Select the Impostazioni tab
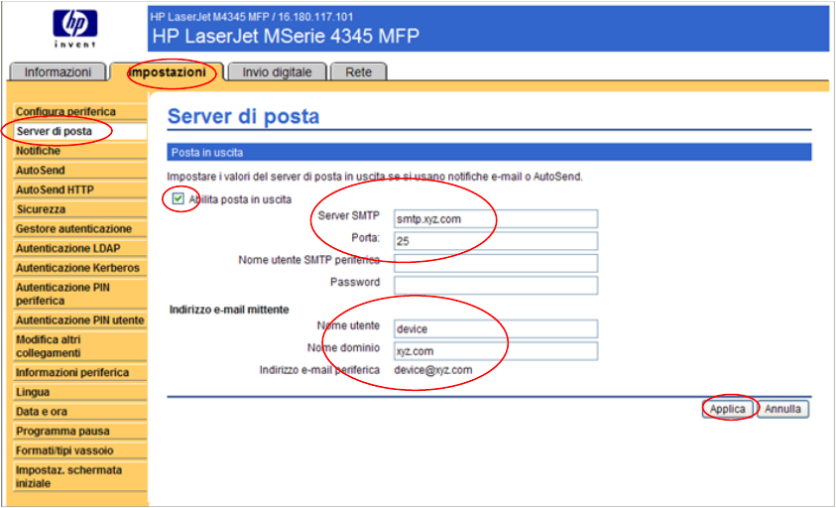Screen dimensions: 836x508 pyautogui.click(x=168, y=72)
